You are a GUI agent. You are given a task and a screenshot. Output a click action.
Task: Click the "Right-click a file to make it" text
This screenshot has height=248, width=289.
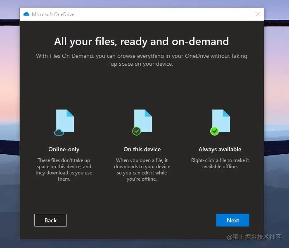(x=220, y=163)
